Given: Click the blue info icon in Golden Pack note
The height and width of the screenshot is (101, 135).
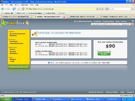Looking at the screenshot, I should (49, 63).
